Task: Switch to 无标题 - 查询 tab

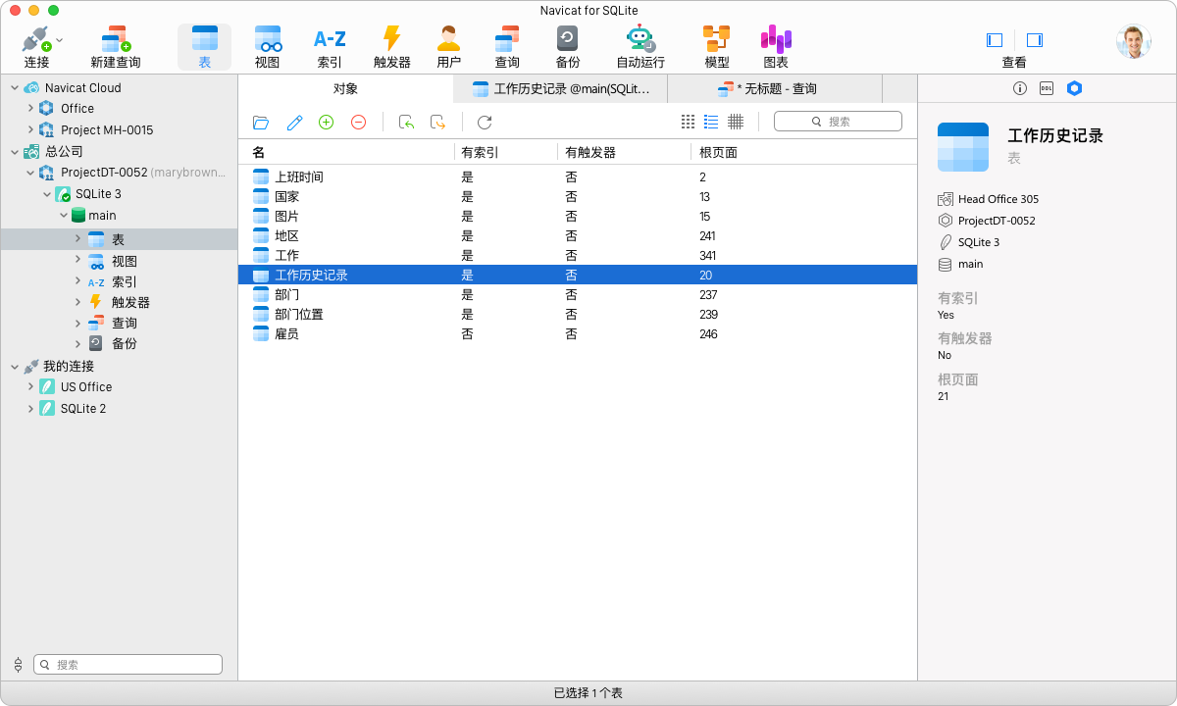Action: click(x=775, y=88)
